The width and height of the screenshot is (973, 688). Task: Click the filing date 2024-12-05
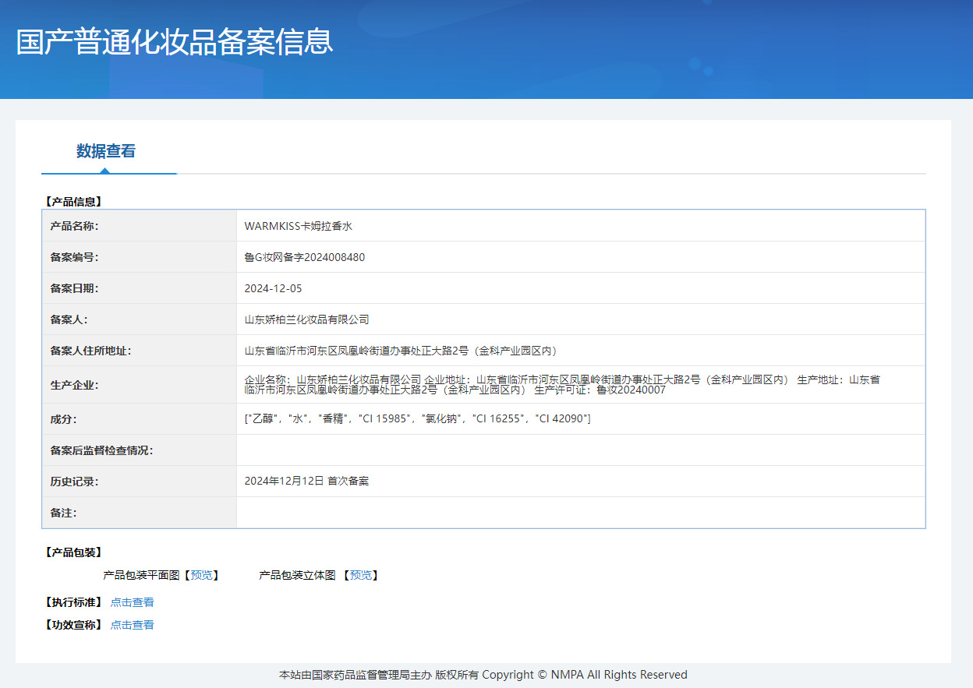point(273,288)
